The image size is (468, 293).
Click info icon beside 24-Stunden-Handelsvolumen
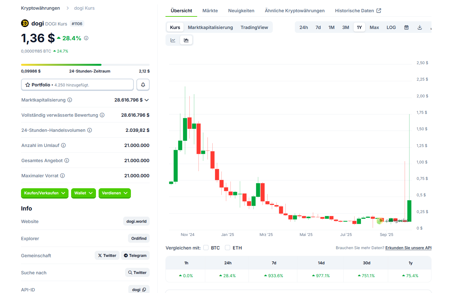click(90, 130)
